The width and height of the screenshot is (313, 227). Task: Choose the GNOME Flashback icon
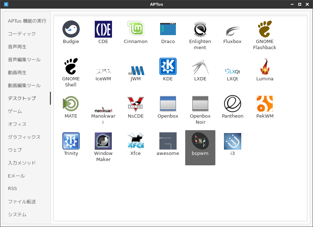pos(265,29)
